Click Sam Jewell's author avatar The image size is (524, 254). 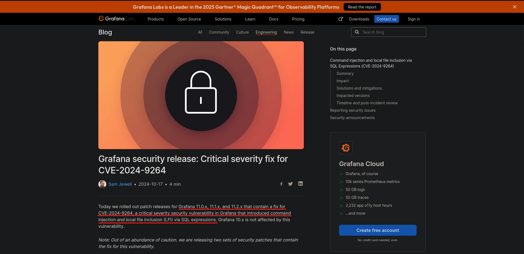[x=102, y=184]
